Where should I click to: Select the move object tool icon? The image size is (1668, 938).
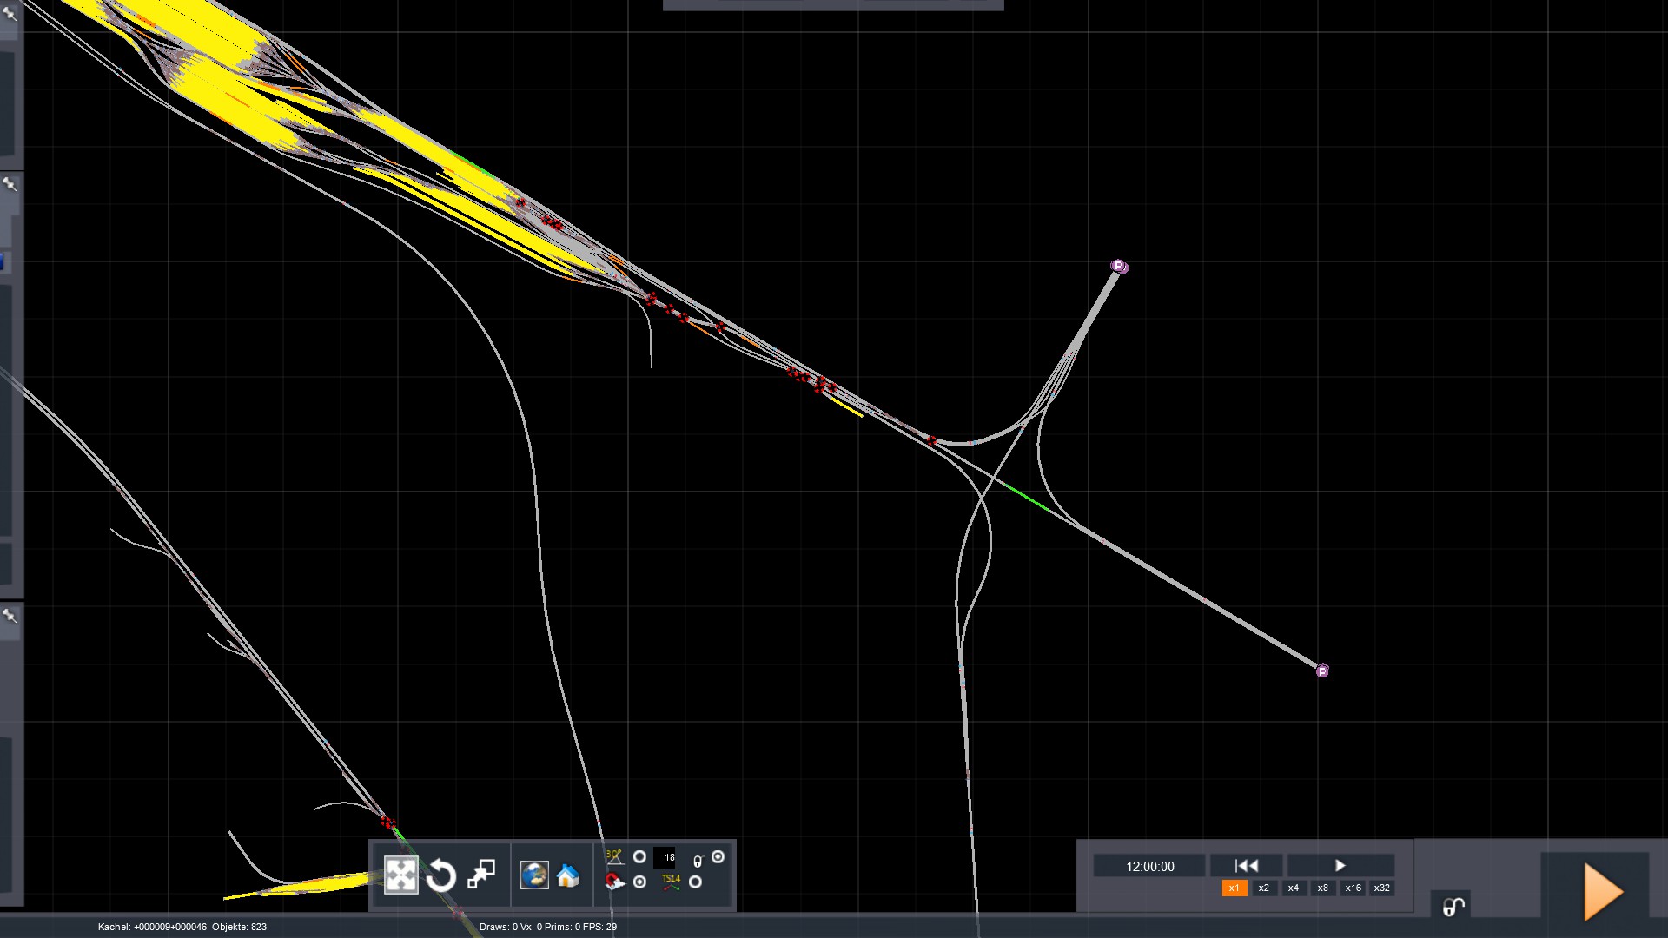pyautogui.click(x=400, y=875)
